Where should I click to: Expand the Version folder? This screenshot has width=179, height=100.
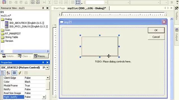click(3, 41)
